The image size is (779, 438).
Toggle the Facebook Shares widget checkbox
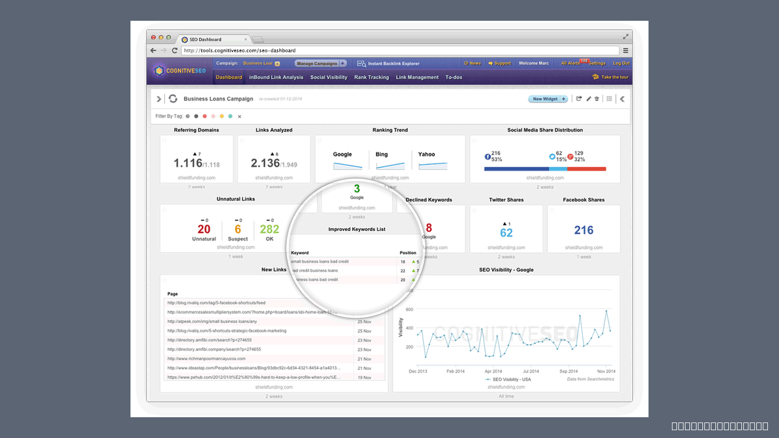(x=552, y=210)
